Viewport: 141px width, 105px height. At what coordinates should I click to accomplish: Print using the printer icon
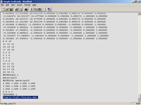[17, 10]
